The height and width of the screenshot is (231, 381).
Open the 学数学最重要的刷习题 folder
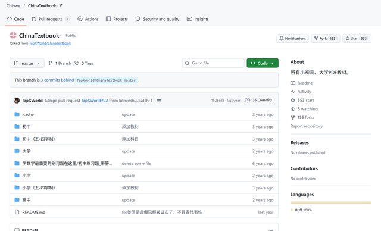pyautogui.click(x=67, y=163)
